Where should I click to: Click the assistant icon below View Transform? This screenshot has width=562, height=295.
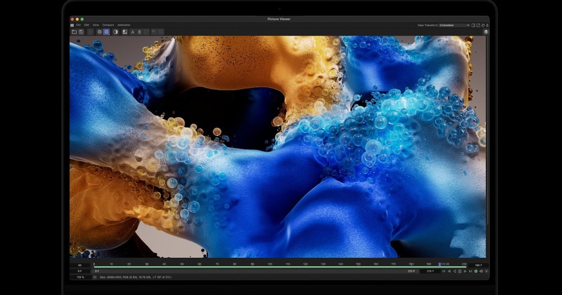(x=486, y=32)
